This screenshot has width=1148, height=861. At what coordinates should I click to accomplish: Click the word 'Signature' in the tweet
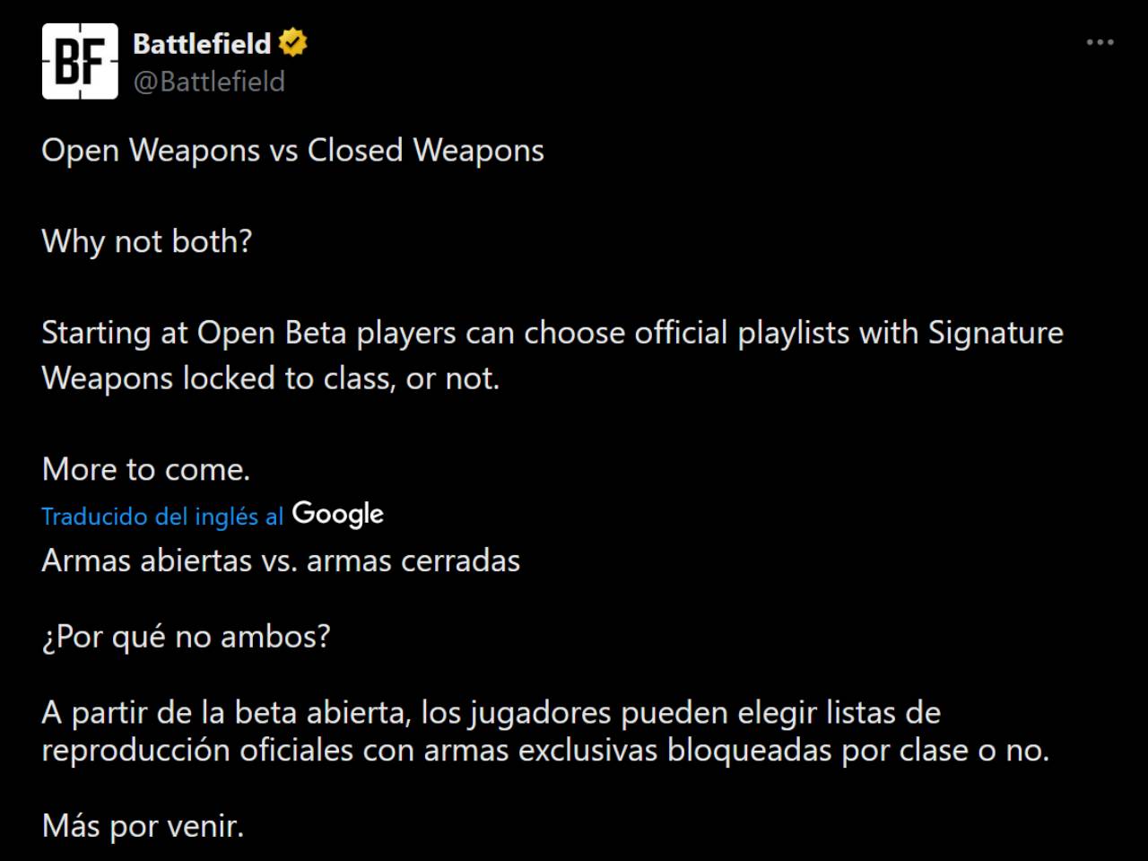996,333
